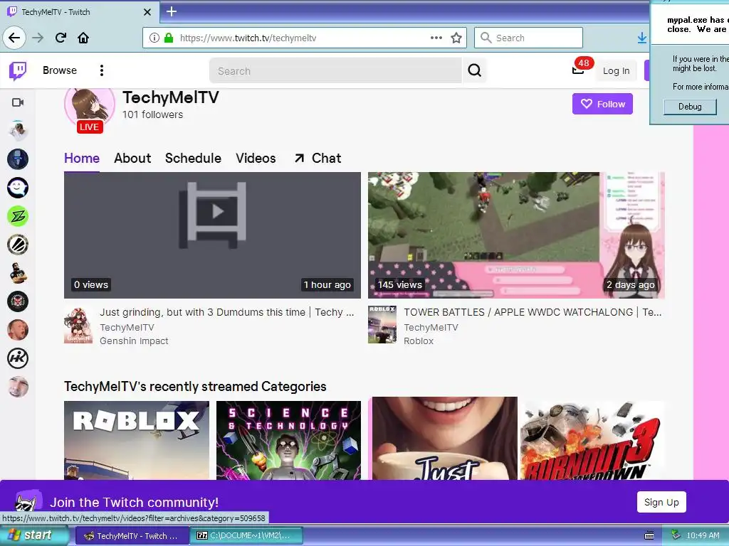The height and width of the screenshot is (546, 729).
Task: Open the dark round emblem channel in sidebar
Action: (x=18, y=301)
